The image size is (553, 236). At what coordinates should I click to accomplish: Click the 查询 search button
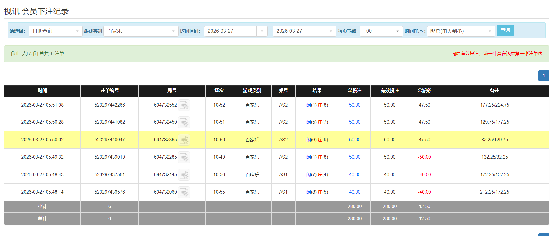click(x=505, y=30)
